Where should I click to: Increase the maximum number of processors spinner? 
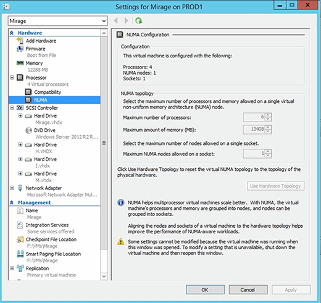[x=268, y=115]
